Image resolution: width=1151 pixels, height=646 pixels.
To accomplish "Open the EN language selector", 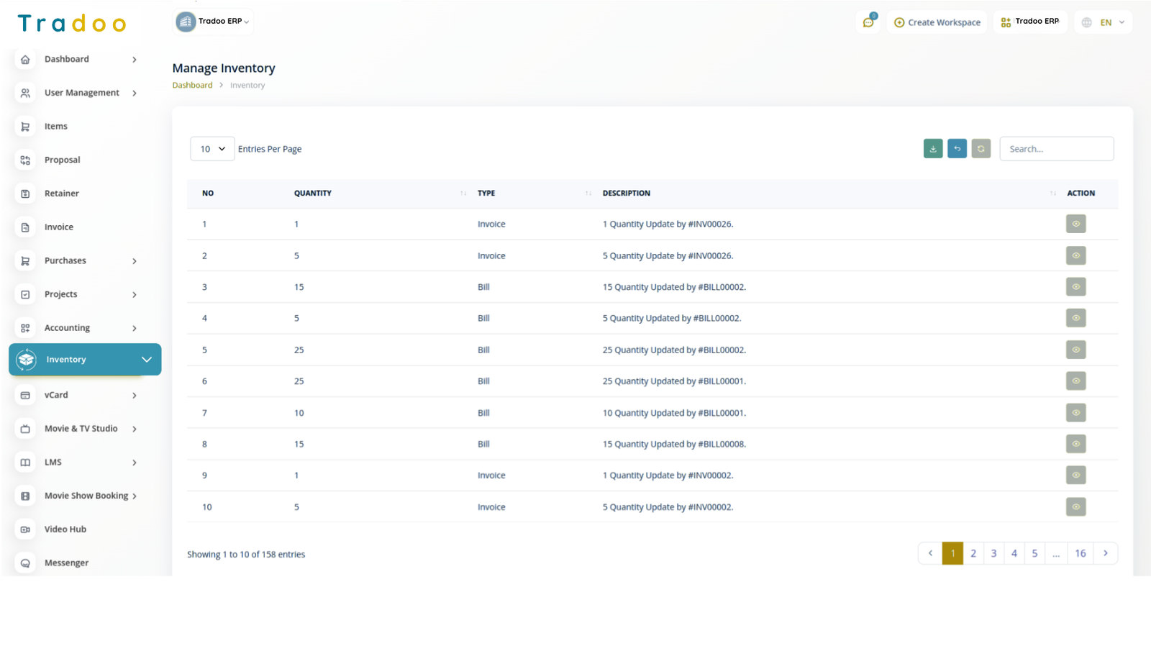I will 1104,22.
